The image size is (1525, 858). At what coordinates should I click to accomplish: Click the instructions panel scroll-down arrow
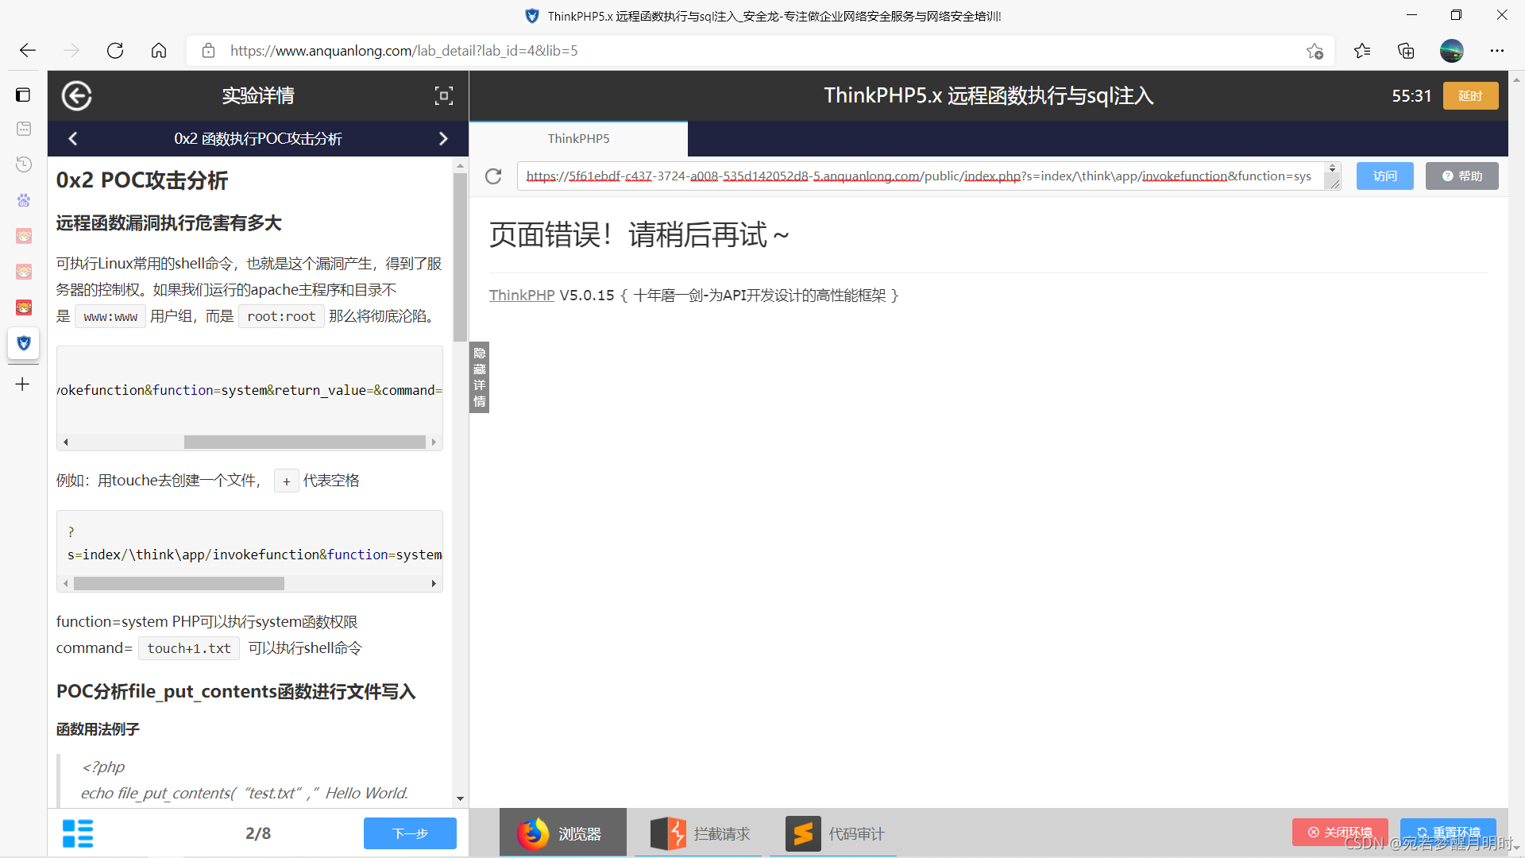460,799
